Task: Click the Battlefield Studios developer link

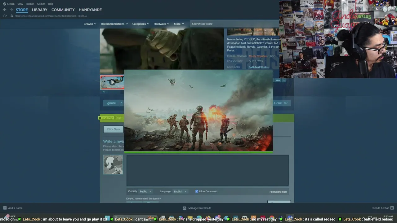Action: pyautogui.click(x=258, y=67)
